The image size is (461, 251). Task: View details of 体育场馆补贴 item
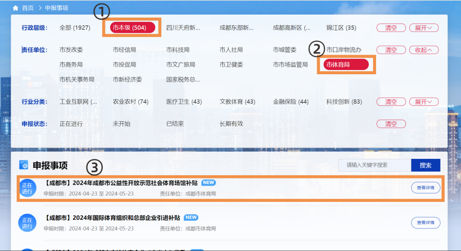coord(426,188)
